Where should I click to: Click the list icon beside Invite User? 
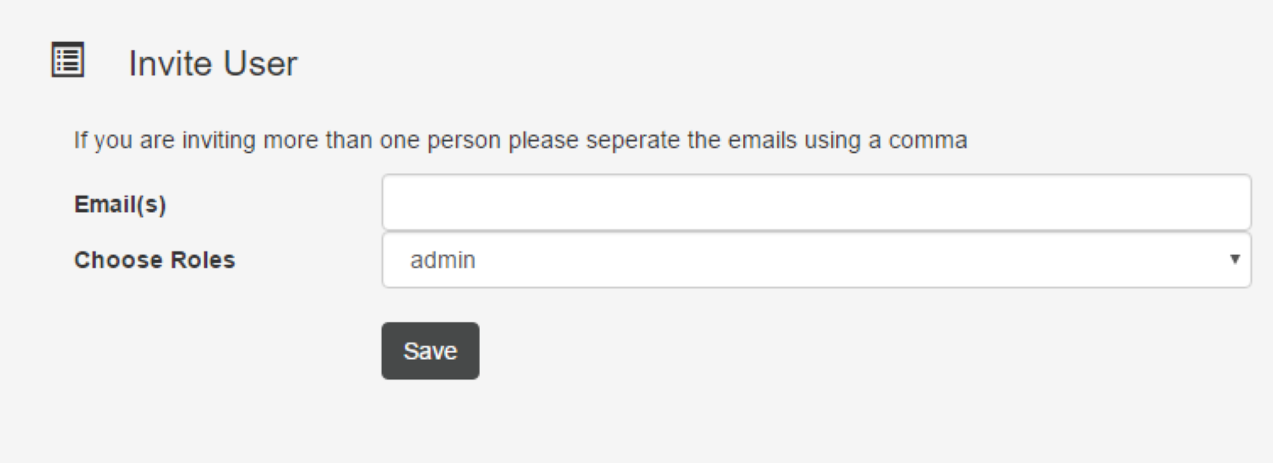[67, 60]
